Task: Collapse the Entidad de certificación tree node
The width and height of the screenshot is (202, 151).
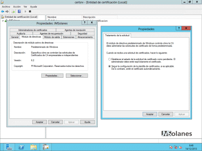Action: pyautogui.click(x=3, y=21)
